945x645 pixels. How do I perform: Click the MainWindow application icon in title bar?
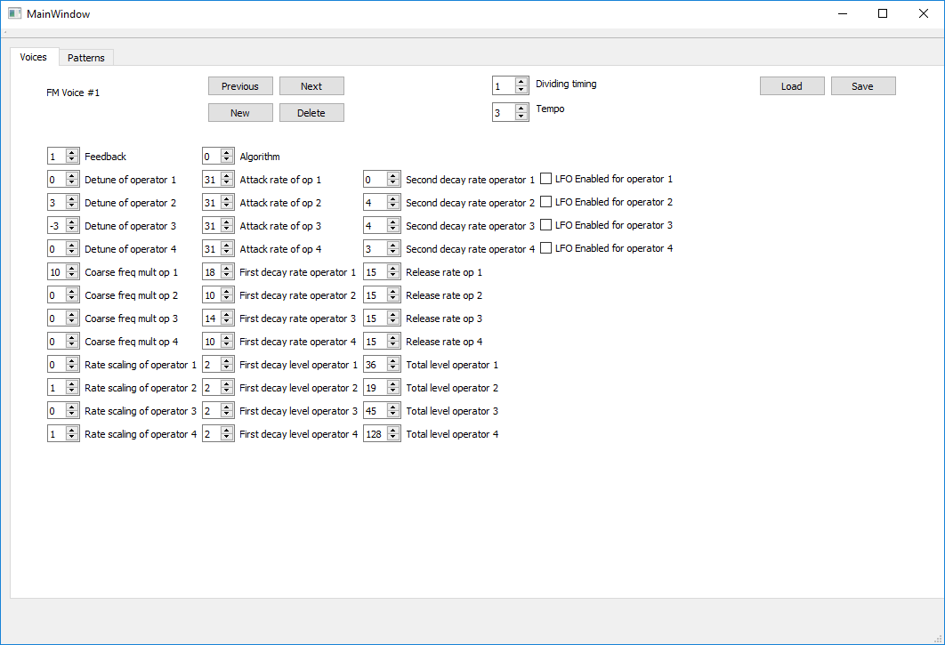14,13
